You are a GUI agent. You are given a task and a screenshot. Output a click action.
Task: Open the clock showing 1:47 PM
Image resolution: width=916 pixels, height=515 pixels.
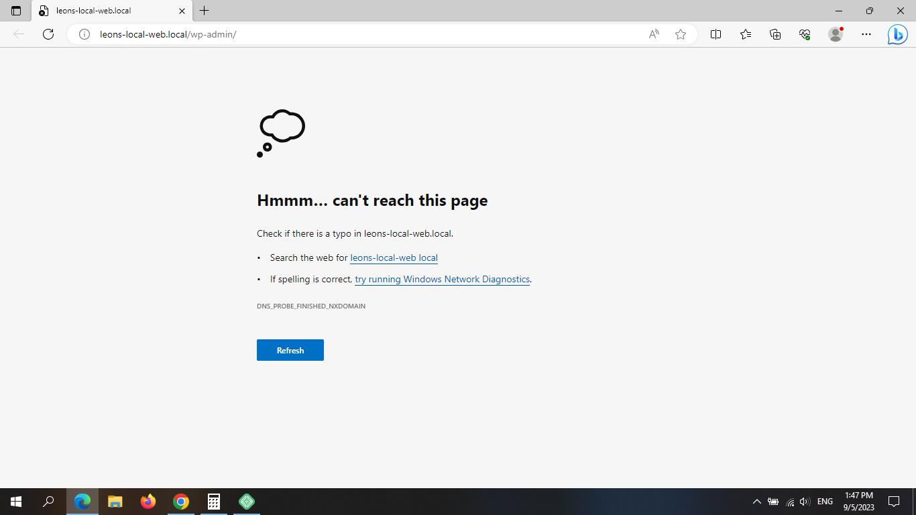859,502
